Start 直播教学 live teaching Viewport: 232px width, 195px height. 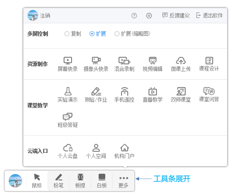coord(152,95)
